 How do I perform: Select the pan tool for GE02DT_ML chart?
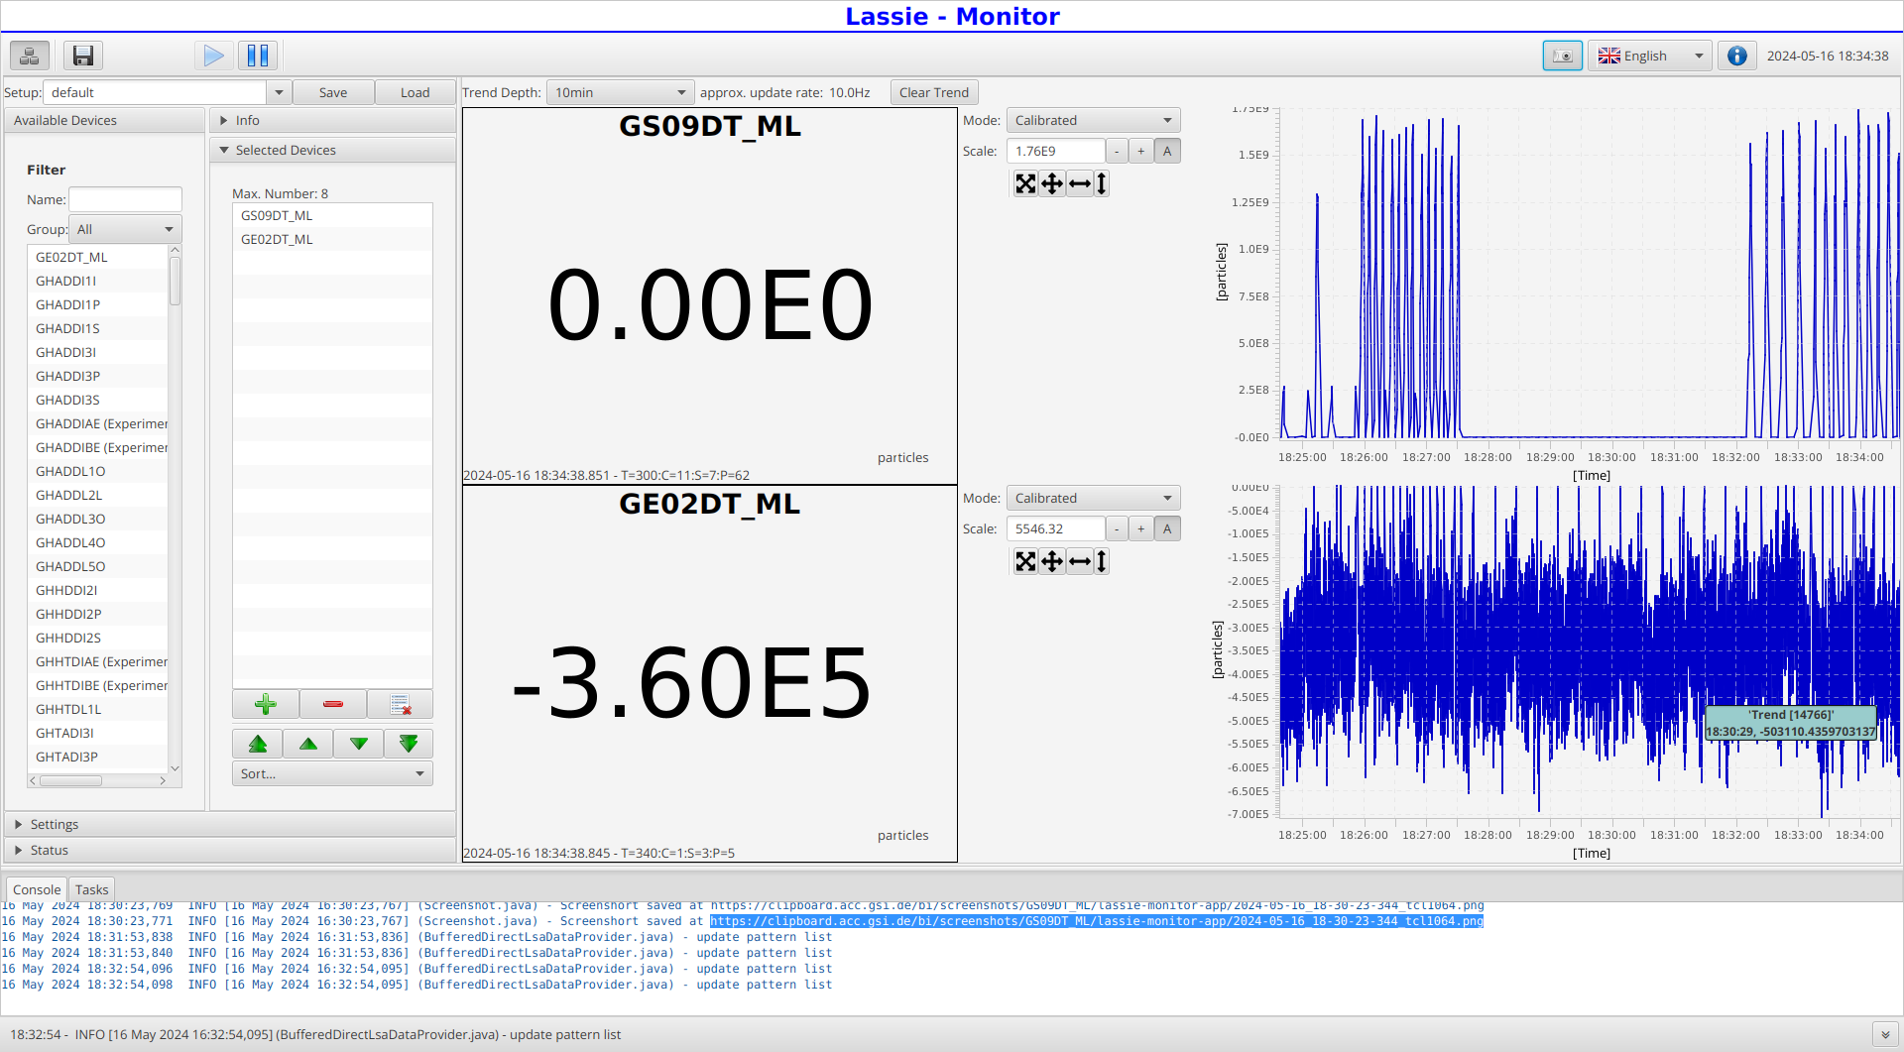click(x=1052, y=561)
